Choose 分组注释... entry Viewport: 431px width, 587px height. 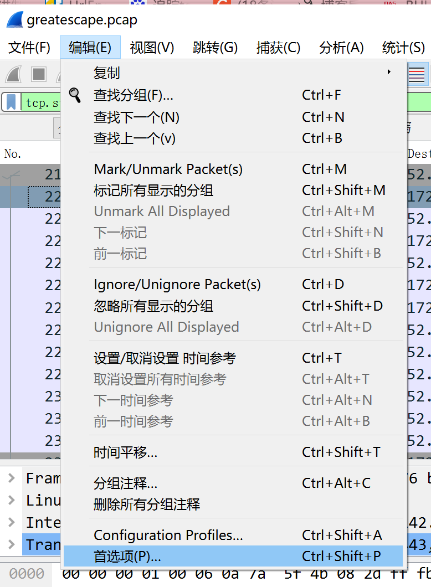pos(233,483)
